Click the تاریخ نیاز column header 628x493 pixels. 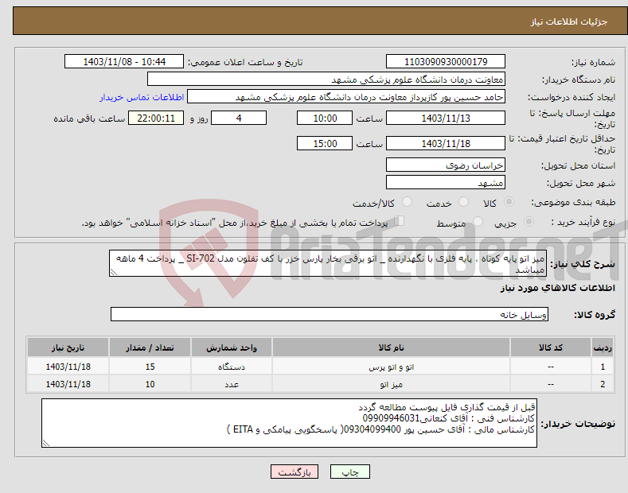(x=68, y=347)
